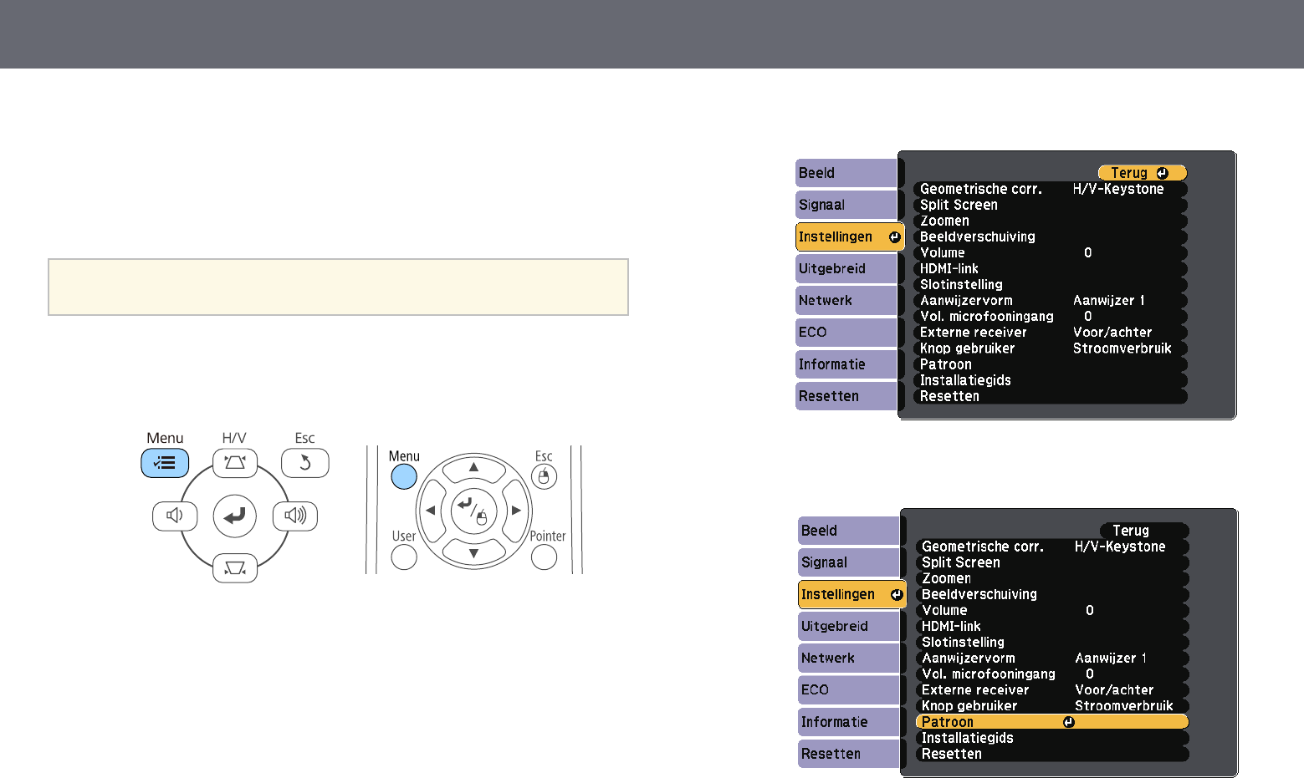Select HDMI-link in menu with Terug highlighted
1304x778 pixels.
point(1051,268)
